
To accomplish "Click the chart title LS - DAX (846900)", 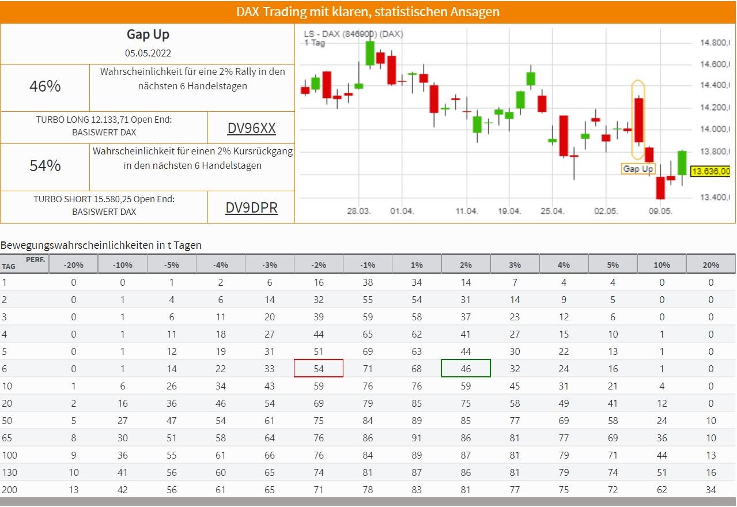I will [x=353, y=34].
